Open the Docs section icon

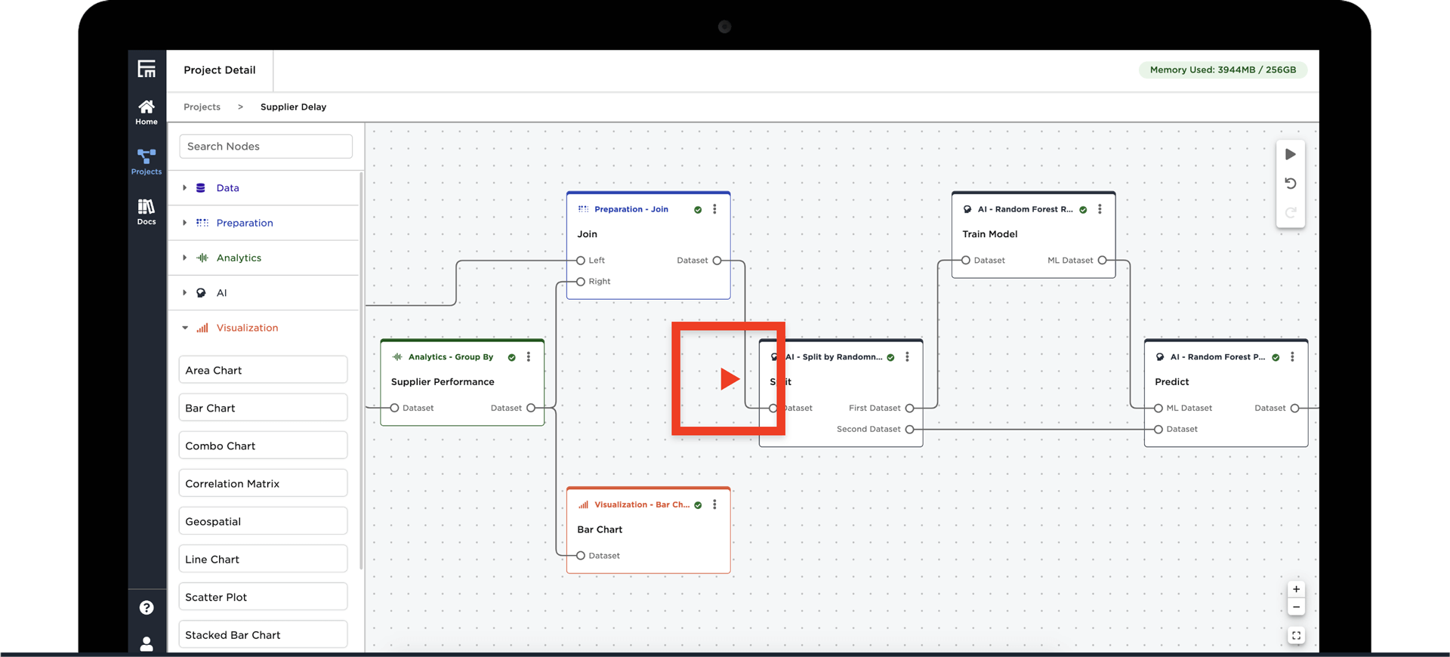click(147, 211)
